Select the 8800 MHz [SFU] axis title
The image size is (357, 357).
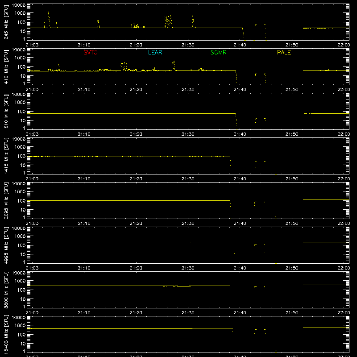[x=6, y=290]
